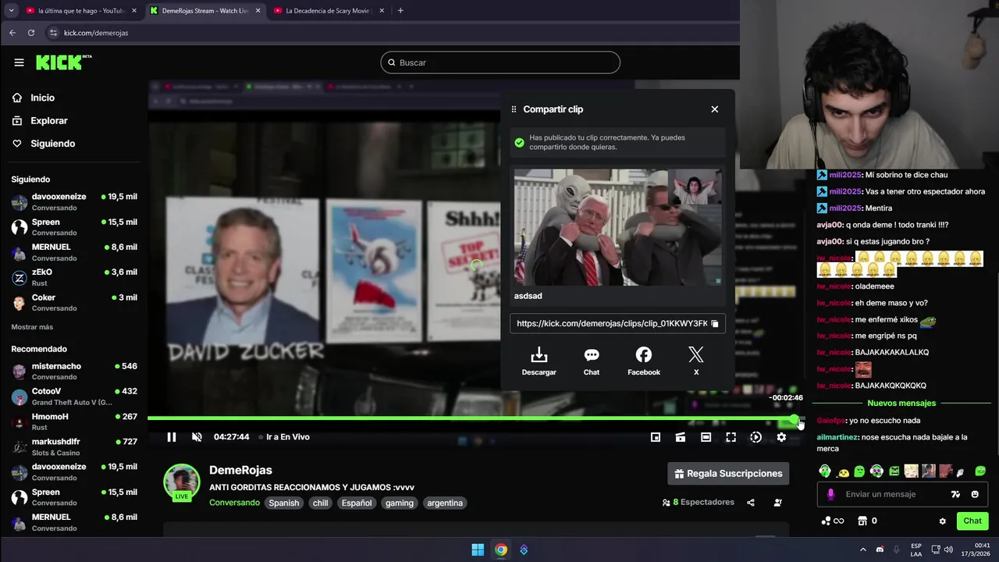Pause the stream video
This screenshot has width=999, height=562.
(x=172, y=437)
